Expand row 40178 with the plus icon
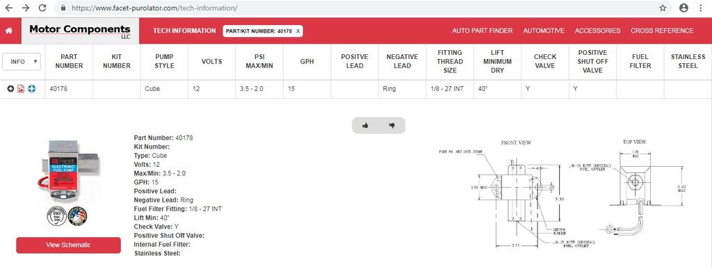The height and width of the screenshot is (267, 712). (10, 89)
